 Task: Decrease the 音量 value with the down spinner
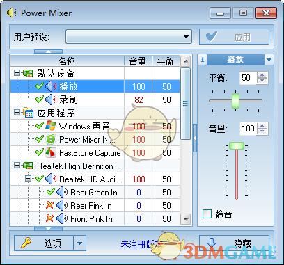click(x=262, y=131)
